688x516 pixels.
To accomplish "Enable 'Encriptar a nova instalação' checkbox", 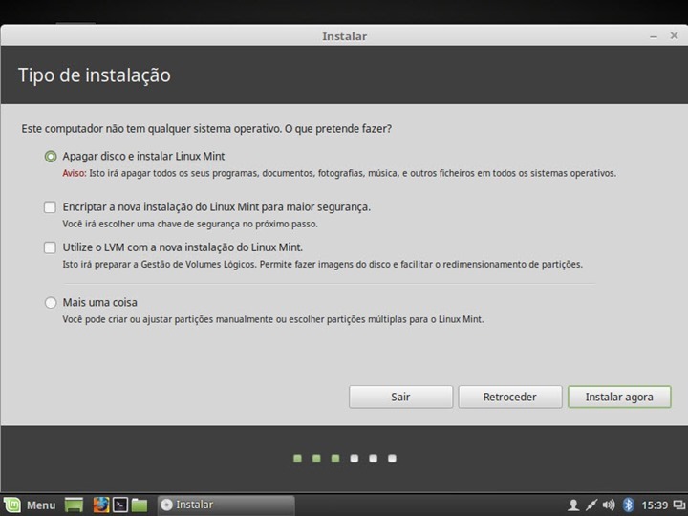I will point(50,206).
